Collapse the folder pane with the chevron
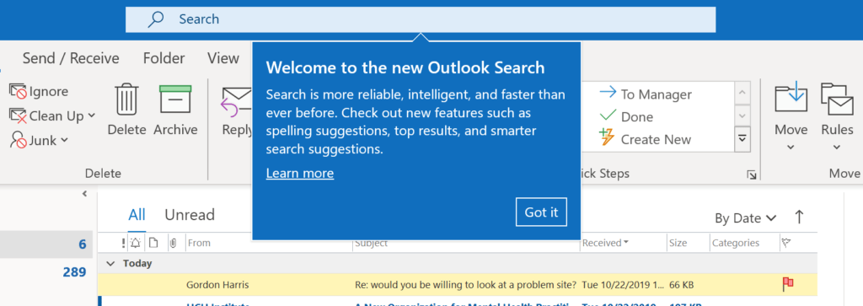 coord(85,194)
